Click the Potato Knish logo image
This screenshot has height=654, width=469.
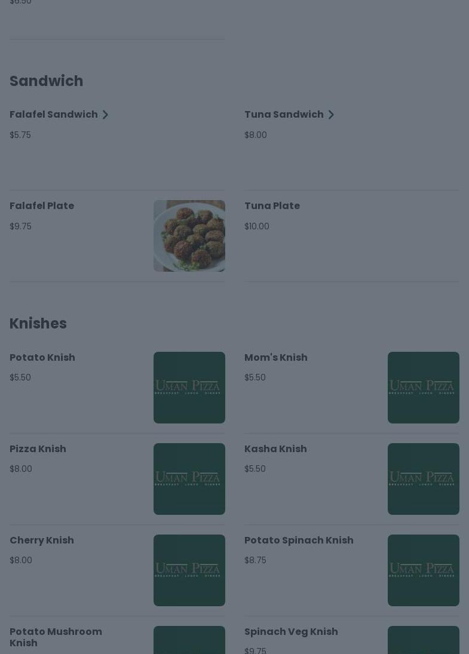pyautogui.click(x=189, y=388)
